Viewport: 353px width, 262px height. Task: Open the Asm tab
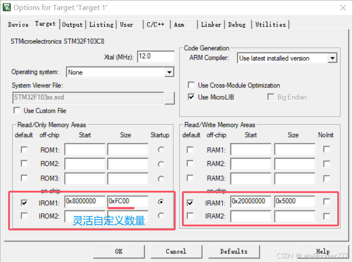pos(179,24)
